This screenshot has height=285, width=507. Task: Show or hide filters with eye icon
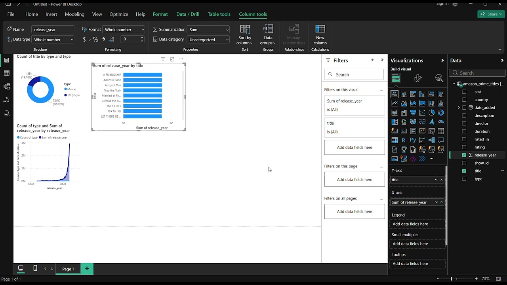[372, 60]
